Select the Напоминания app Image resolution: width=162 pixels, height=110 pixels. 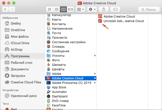[71, 29]
